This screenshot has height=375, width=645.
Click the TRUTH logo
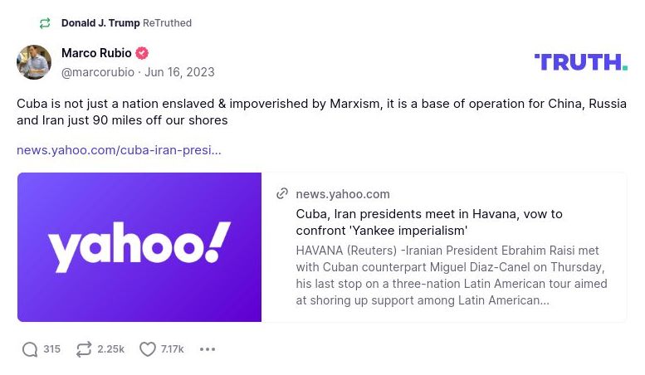click(580, 62)
